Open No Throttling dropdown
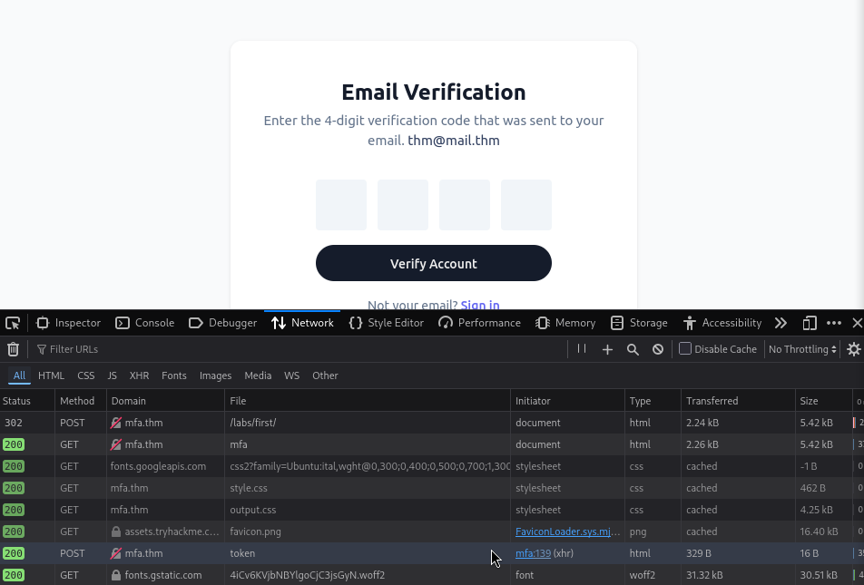This screenshot has width=864, height=585. click(x=802, y=349)
